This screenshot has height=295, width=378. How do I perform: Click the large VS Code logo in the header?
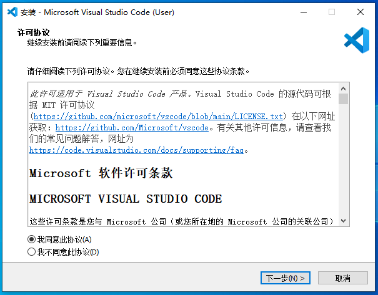pos(357,40)
